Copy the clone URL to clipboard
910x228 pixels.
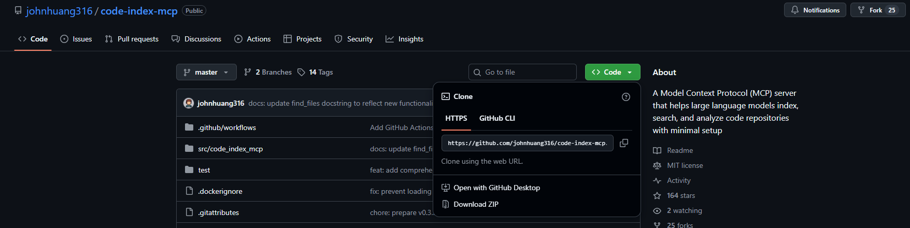click(624, 143)
